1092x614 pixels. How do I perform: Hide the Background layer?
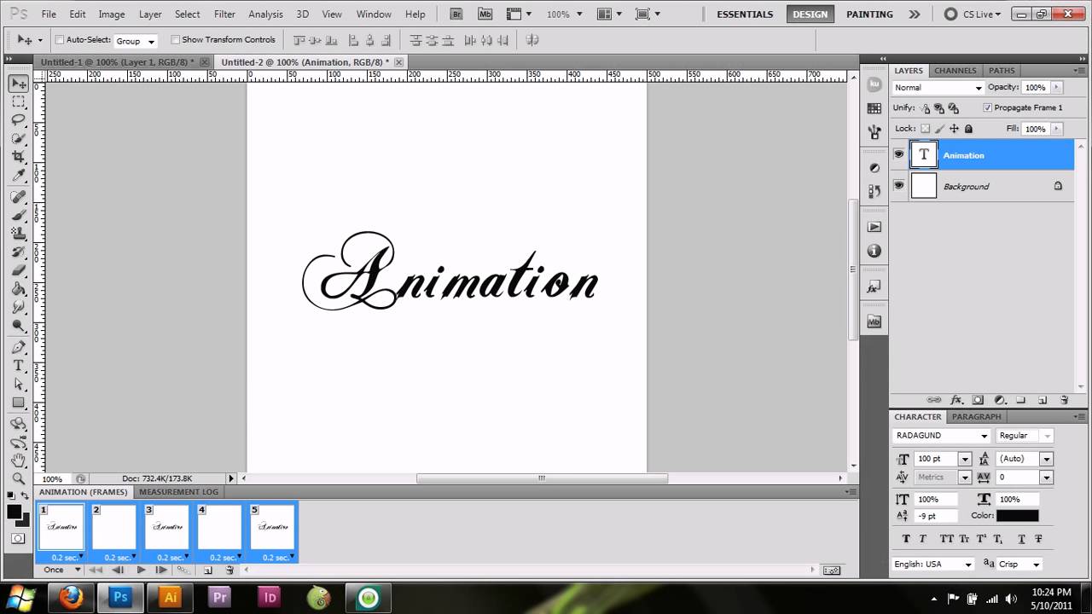[898, 185]
